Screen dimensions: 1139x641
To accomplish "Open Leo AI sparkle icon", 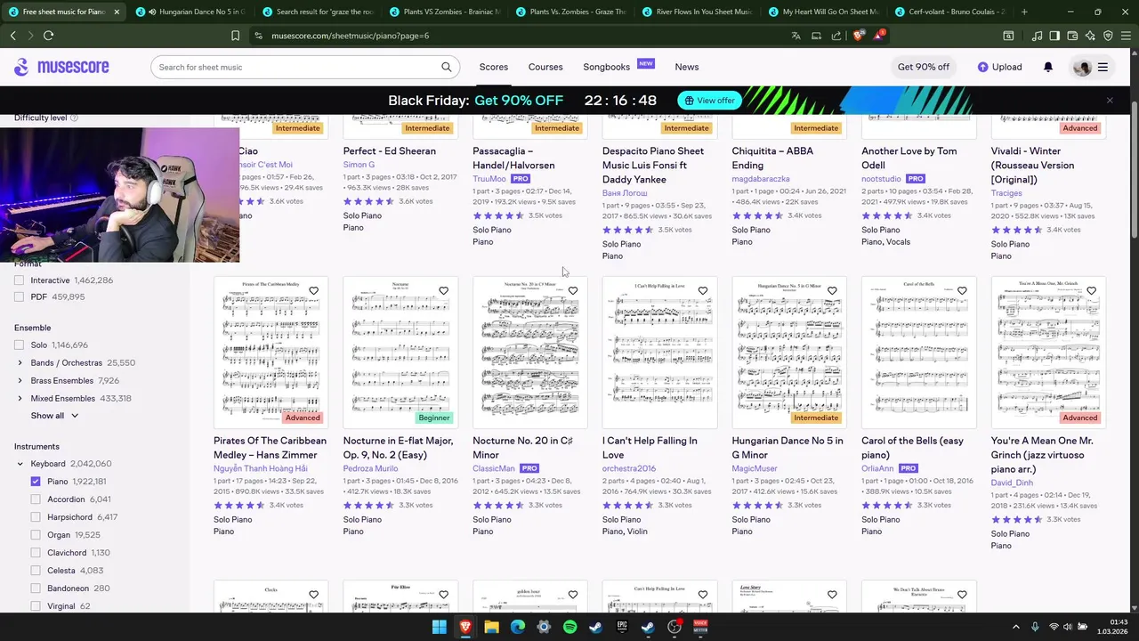I will [1090, 36].
